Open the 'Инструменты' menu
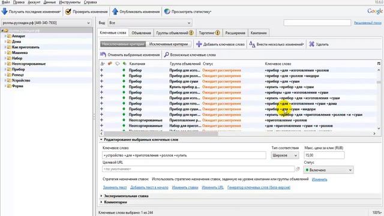Screen dimensions: 384x216 click(70, 2)
